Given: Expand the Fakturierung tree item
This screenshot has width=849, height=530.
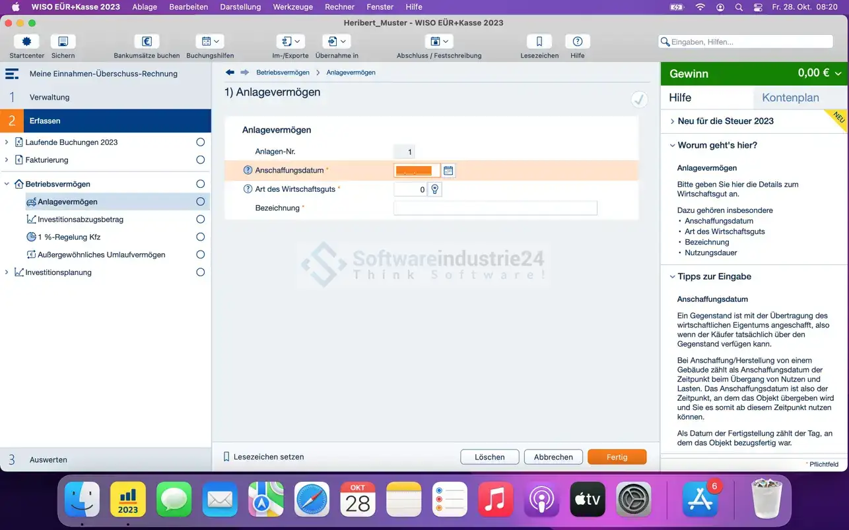Looking at the screenshot, I should point(7,160).
